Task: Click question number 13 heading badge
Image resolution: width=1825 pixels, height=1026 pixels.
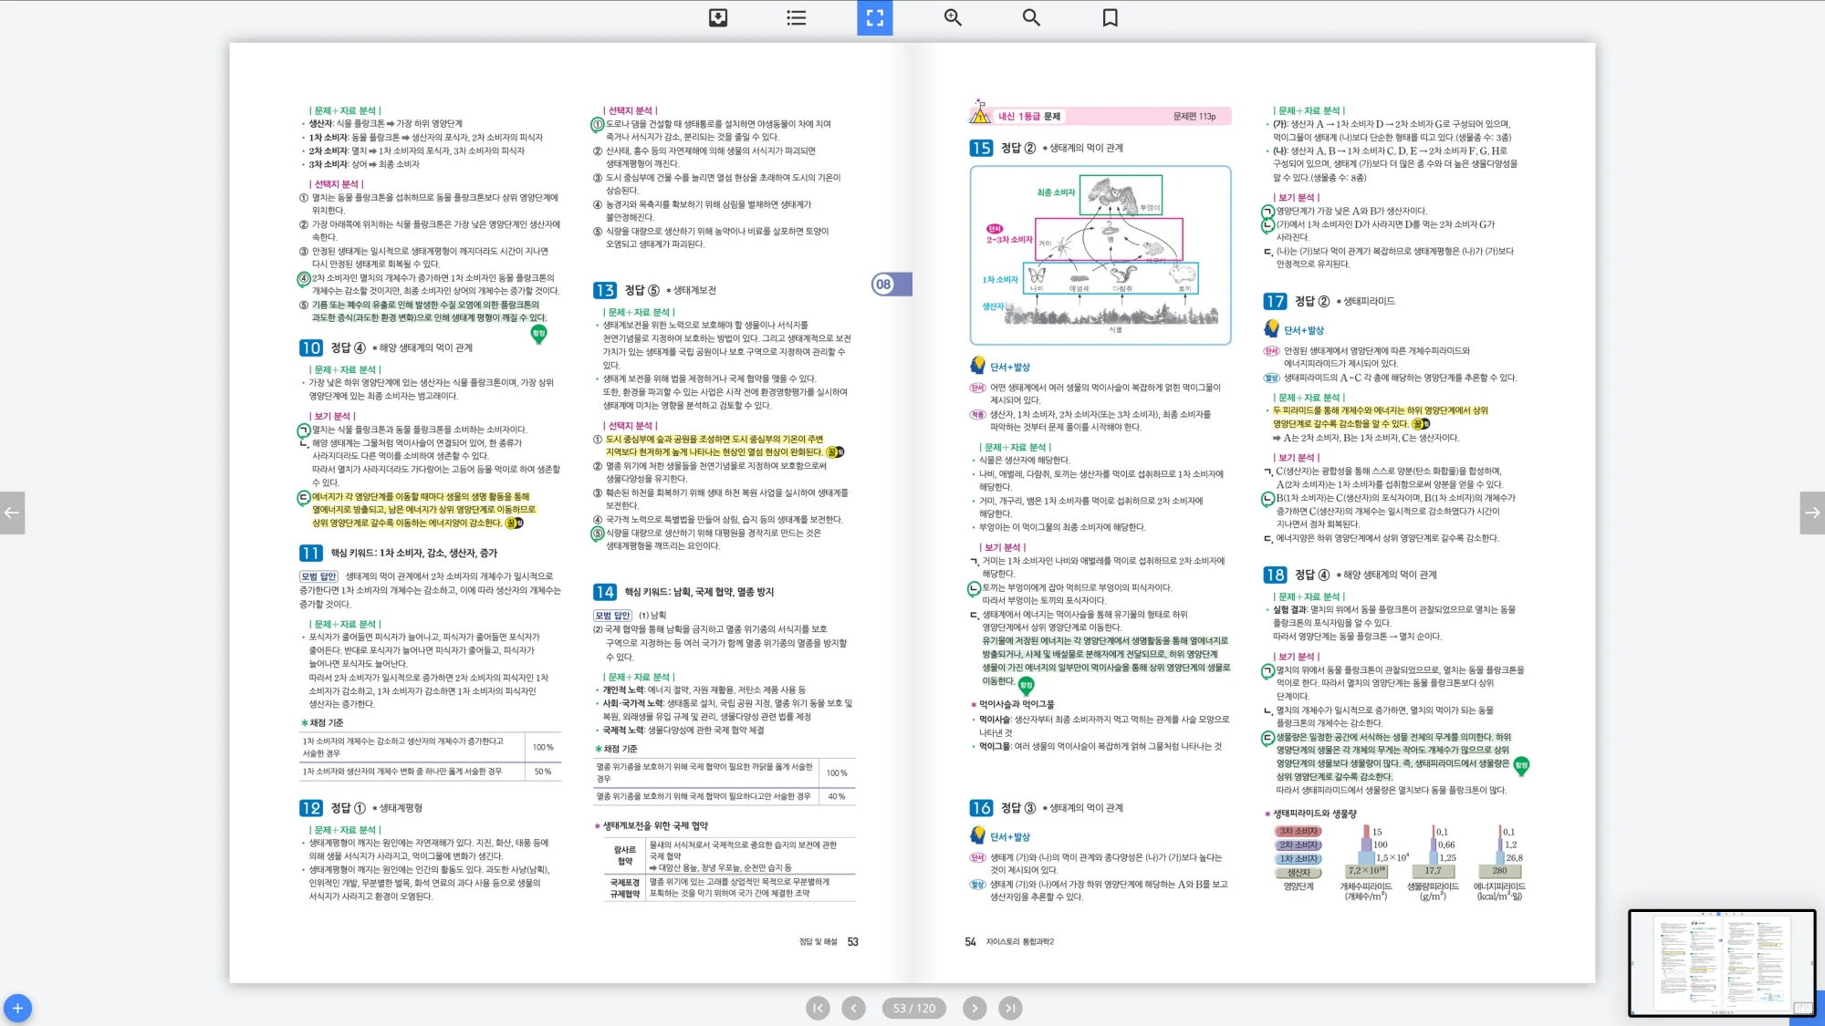Action: coord(604,290)
